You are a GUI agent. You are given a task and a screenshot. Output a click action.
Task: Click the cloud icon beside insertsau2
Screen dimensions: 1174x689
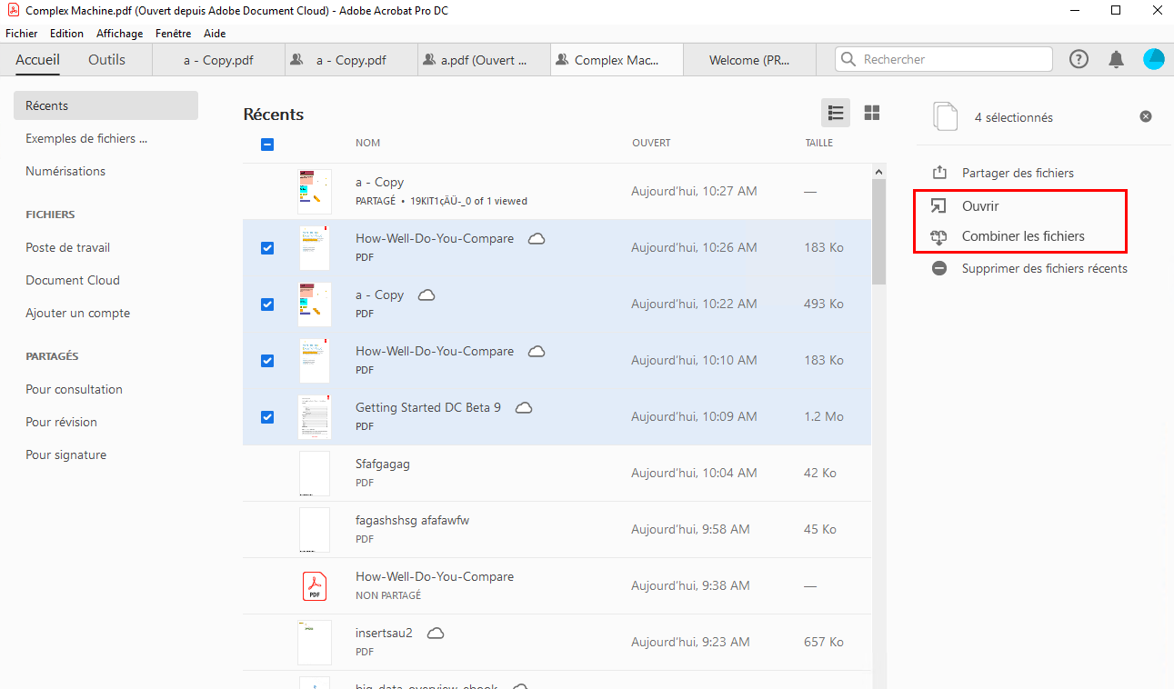436,633
